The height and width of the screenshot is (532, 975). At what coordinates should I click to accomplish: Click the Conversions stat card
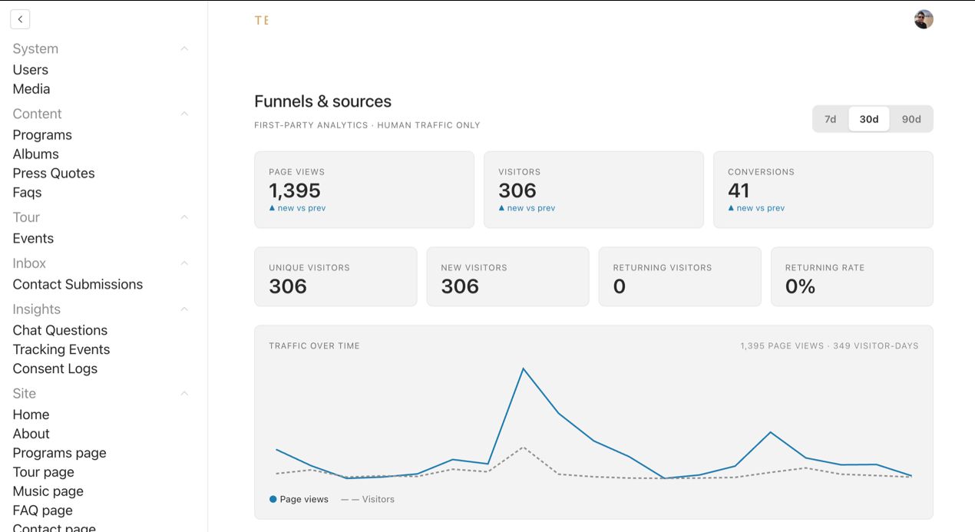point(823,190)
